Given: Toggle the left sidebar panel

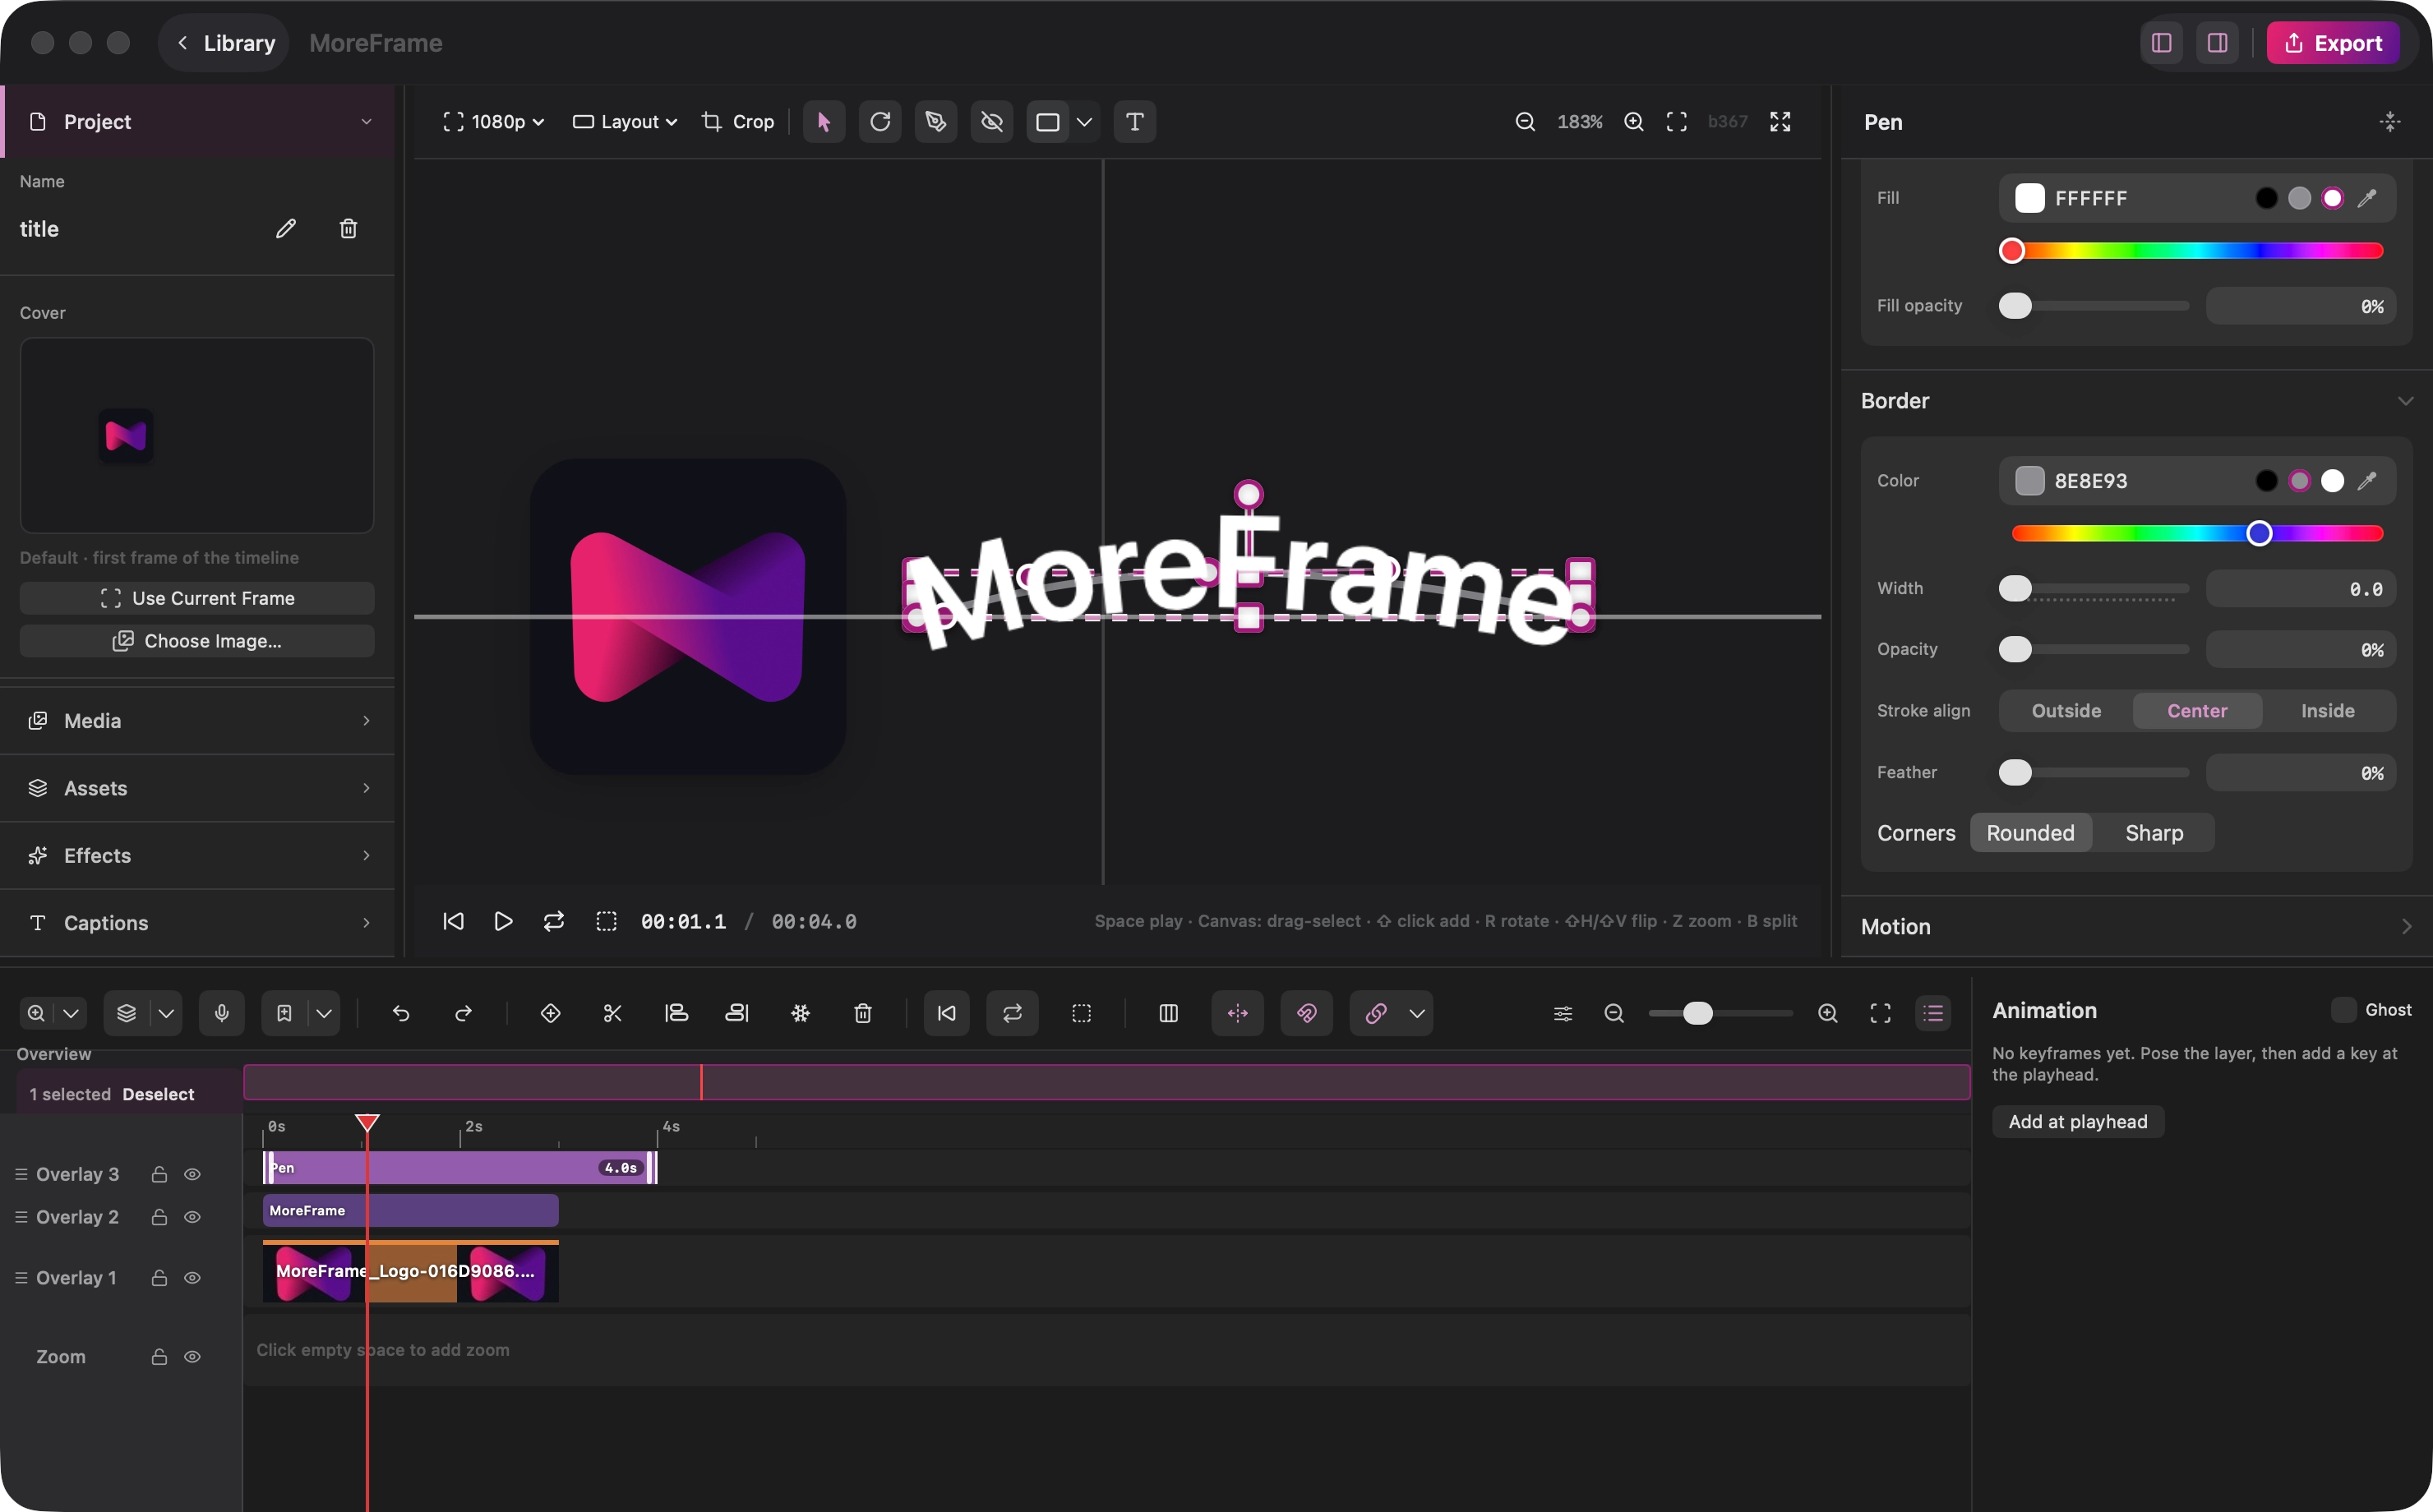Looking at the screenshot, I should 2162,43.
